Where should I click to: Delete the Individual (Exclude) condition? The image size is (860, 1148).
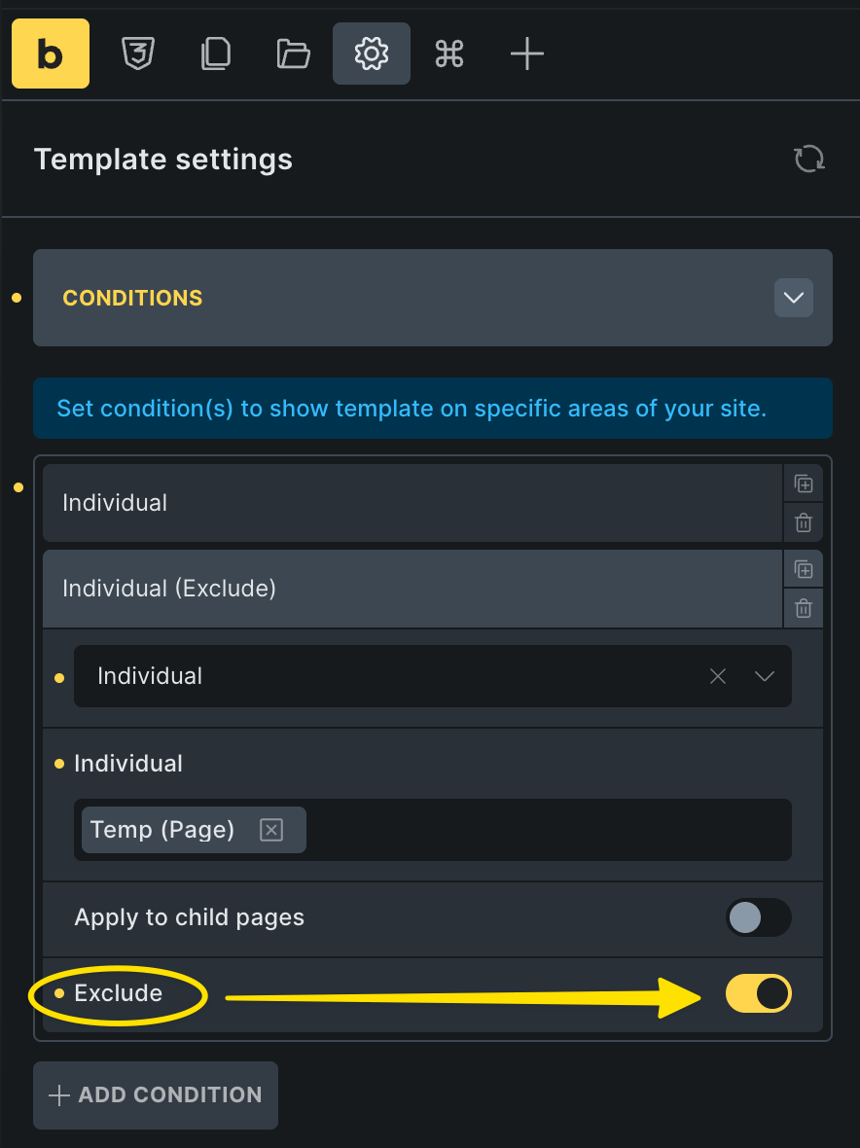804,608
